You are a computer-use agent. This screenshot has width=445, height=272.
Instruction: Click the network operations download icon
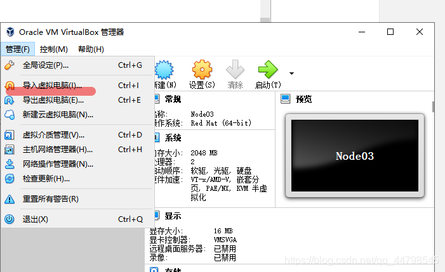(10, 164)
